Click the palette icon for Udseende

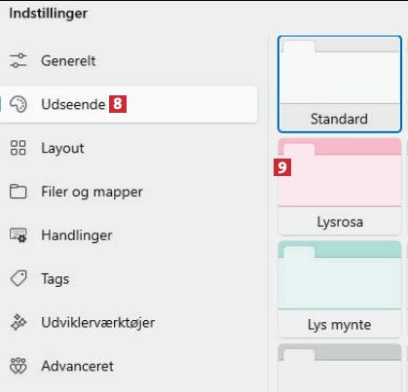coord(19,104)
